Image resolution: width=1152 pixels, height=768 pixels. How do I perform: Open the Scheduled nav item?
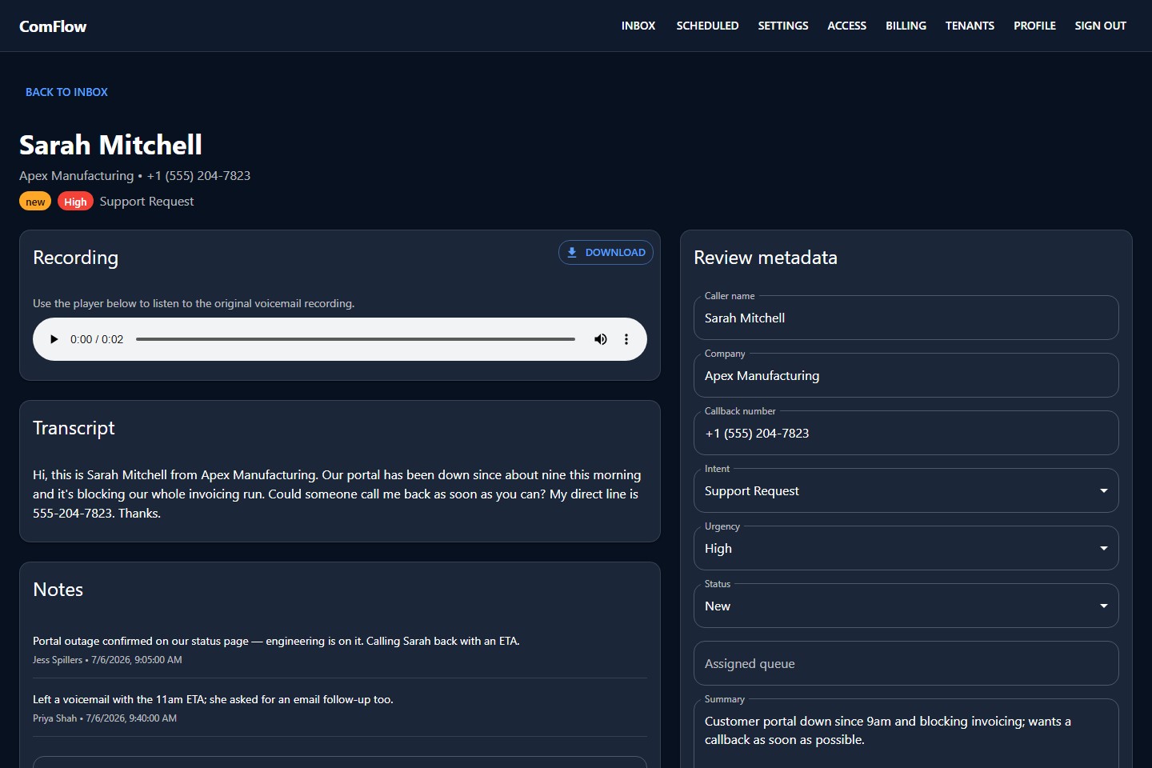click(707, 26)
